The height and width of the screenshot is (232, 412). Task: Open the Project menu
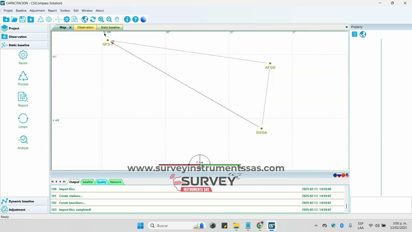[8, 11]
